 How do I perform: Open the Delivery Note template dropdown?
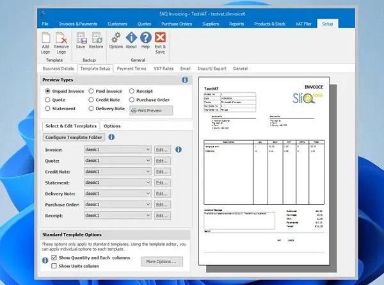pos(118,193)
